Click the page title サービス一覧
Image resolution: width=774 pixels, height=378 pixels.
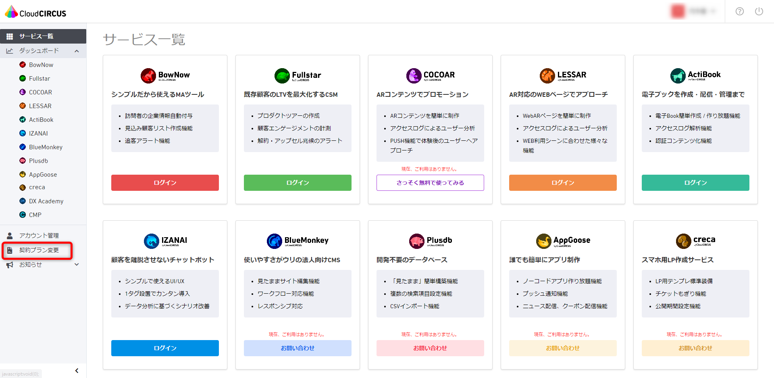pos(144,40)
